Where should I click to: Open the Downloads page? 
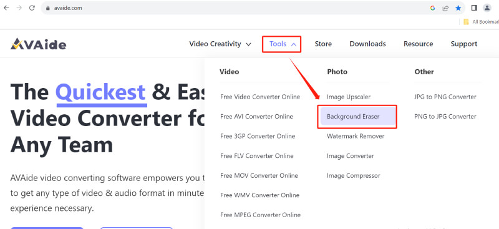[x=367, y=44]
